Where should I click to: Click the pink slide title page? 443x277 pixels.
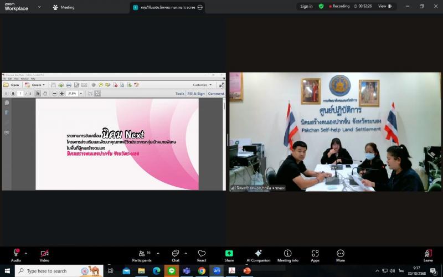click(x=117, y=144)
